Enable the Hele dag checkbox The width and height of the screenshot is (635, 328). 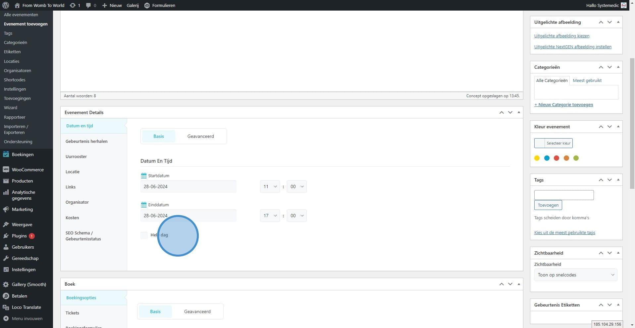144,235
